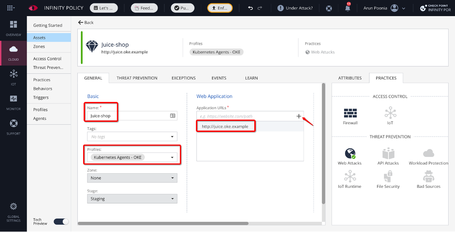The image size is (455, 232).
Task: Open the app grid menu icon
Action: [x=11, y=8]
